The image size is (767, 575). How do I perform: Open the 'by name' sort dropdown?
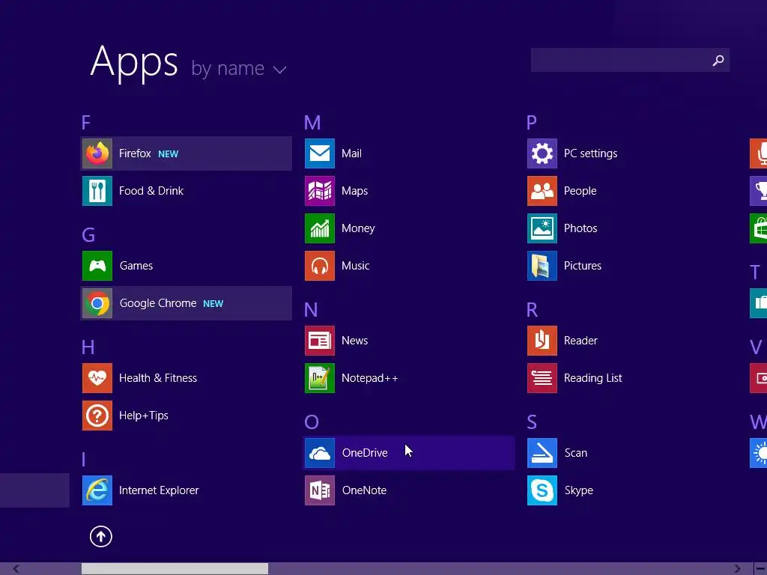tap(239, 68)
